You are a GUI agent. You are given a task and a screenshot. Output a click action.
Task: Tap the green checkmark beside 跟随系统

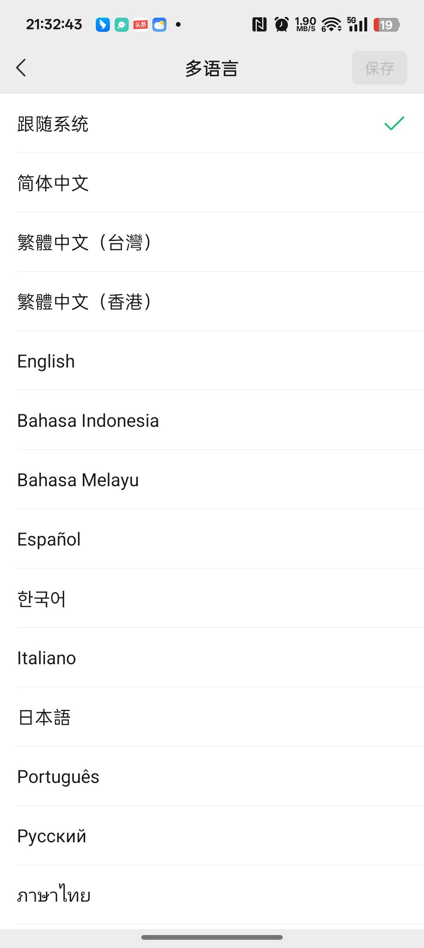(x=394, y=123)
